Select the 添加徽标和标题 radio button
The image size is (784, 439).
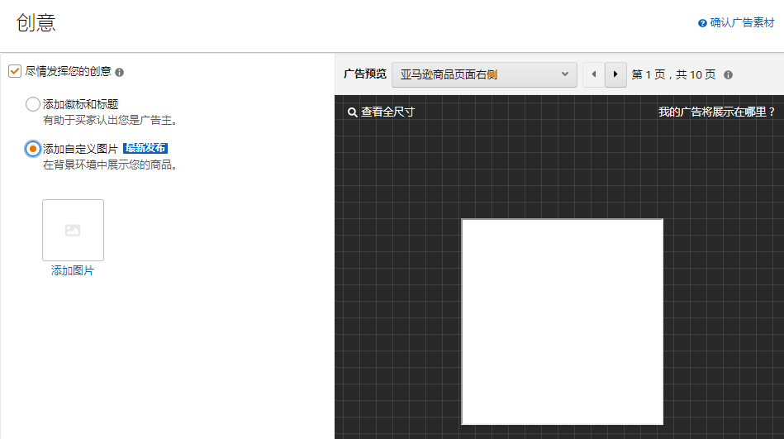pos(33,104)
